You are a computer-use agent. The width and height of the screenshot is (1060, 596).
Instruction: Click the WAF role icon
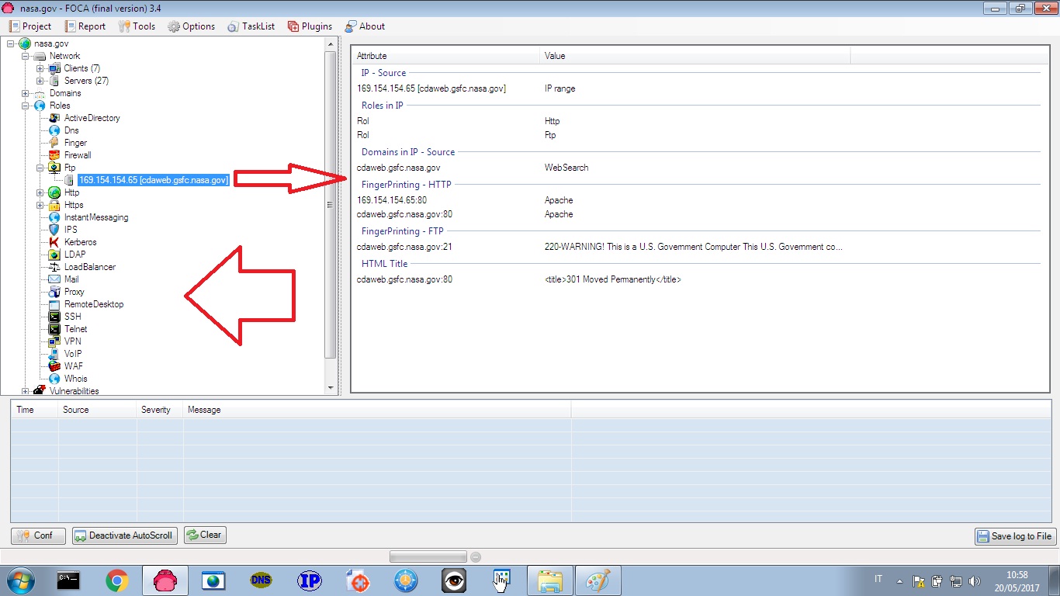54,366
